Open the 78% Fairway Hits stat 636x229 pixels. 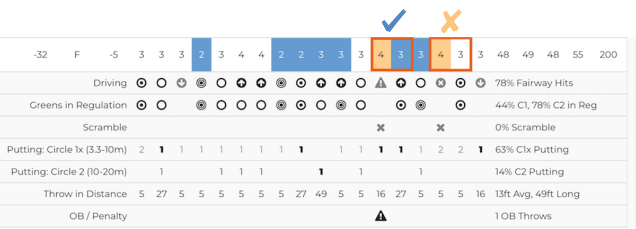[x=533, y=83]
